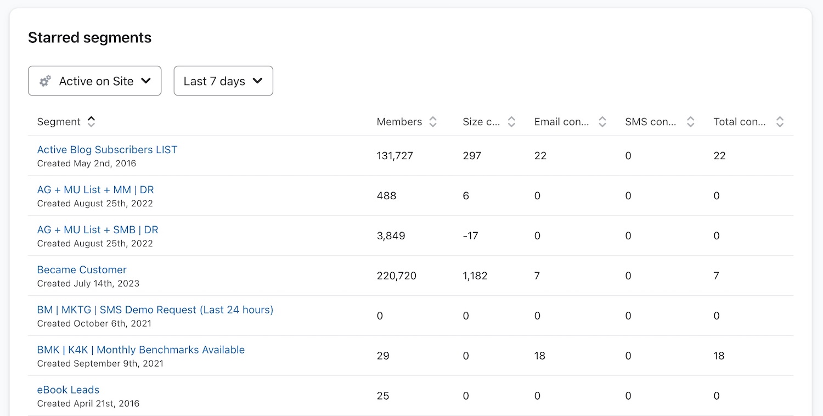Open BMK | K4K | Monthly Benchmarks Available
The height and width of the screenshot is (416, 823).
(140, 350)
